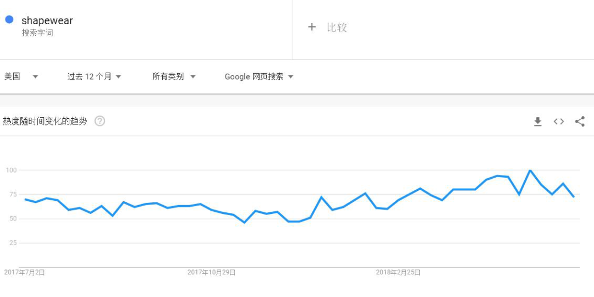The height and width of the screenshot is (297, 594).
Task: Click the 2017年7月2日 axis date label
Action: [25, 272]
